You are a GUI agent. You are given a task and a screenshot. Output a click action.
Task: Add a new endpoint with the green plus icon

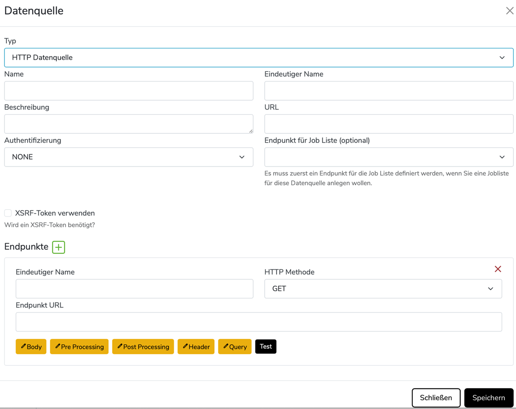(58, 247)
